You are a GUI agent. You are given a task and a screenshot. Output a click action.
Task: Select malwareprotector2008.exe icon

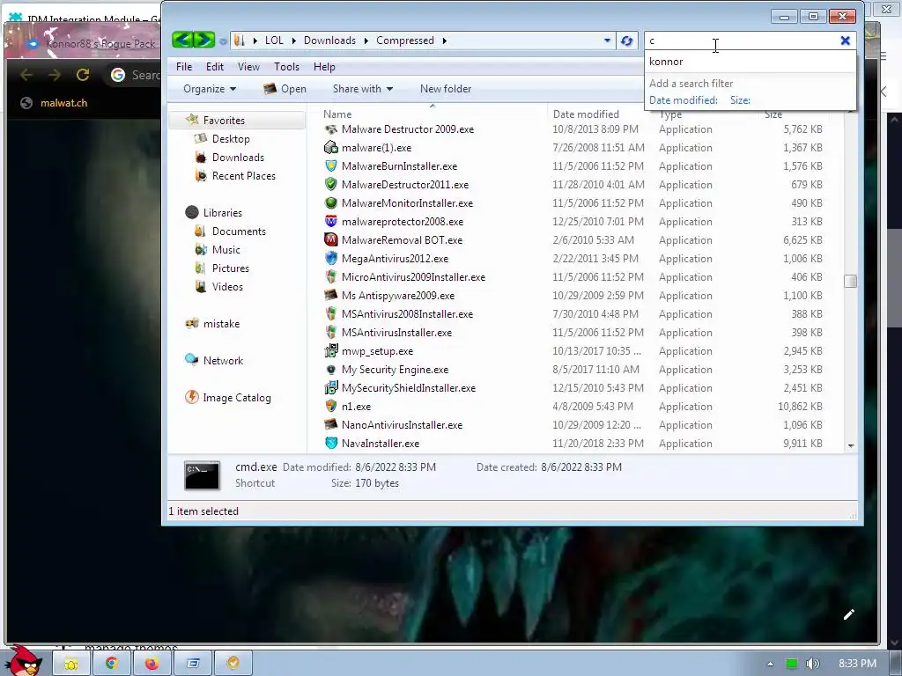coord(331,221)
